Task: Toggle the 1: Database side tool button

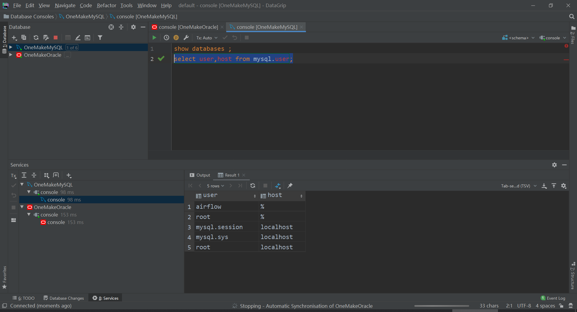Action: (4, 40)
